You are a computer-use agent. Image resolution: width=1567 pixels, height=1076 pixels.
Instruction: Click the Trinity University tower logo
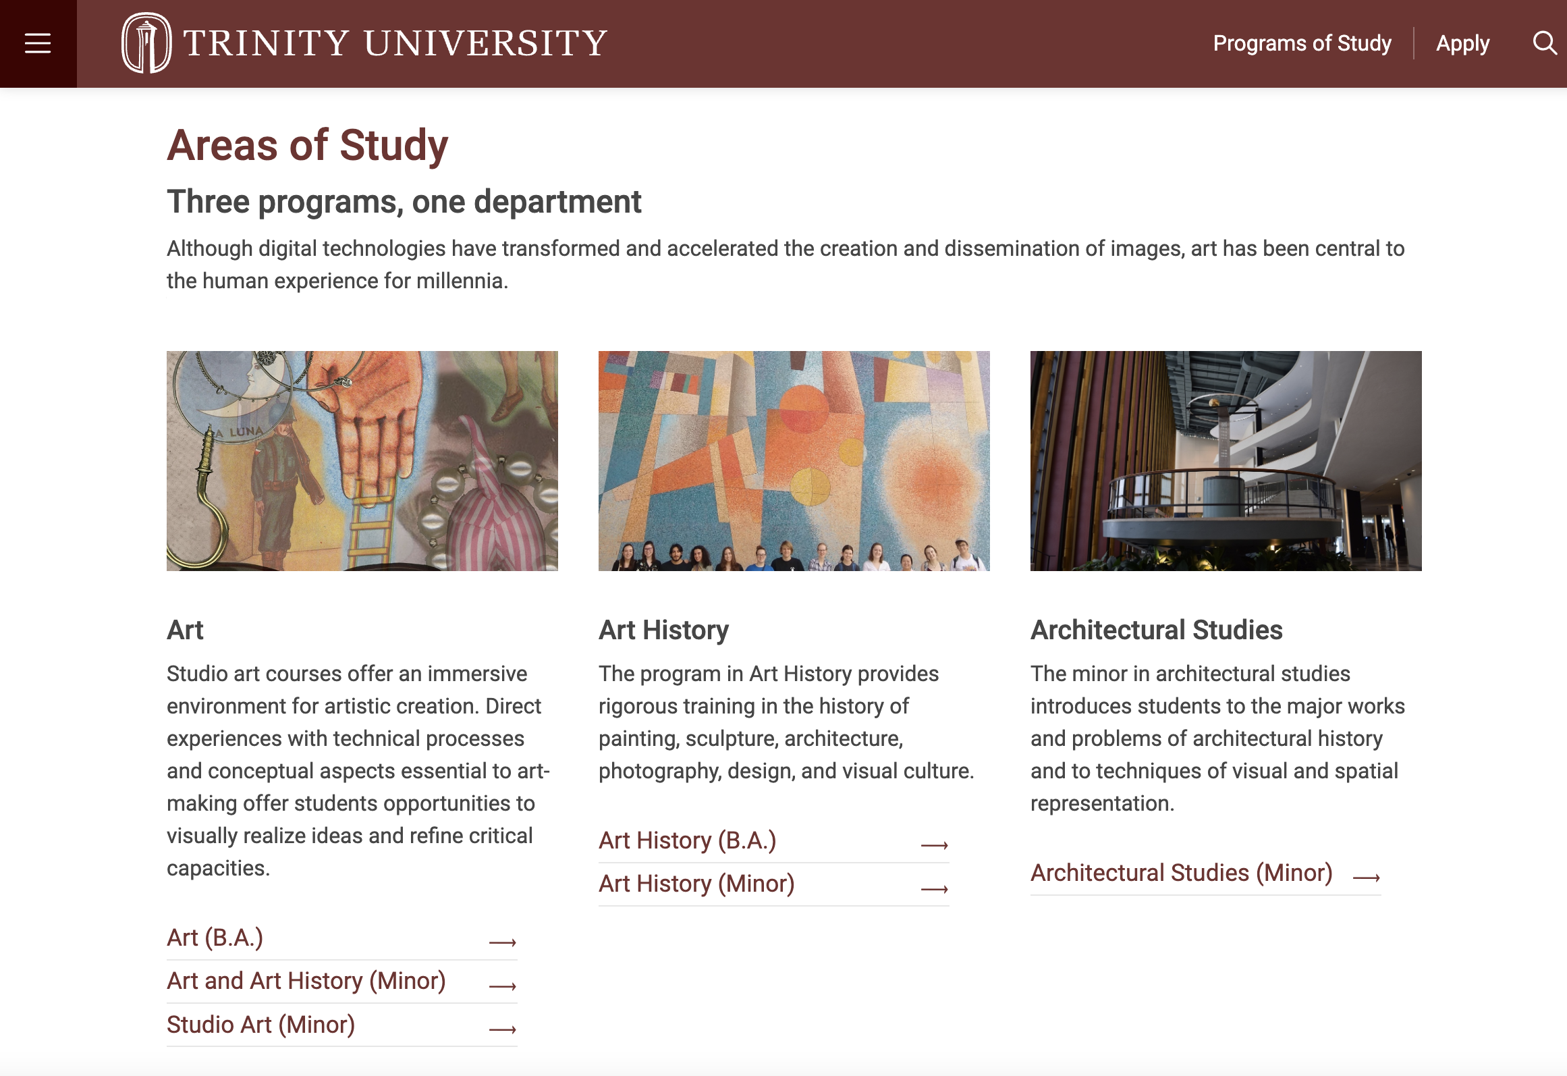pos(146,43)
